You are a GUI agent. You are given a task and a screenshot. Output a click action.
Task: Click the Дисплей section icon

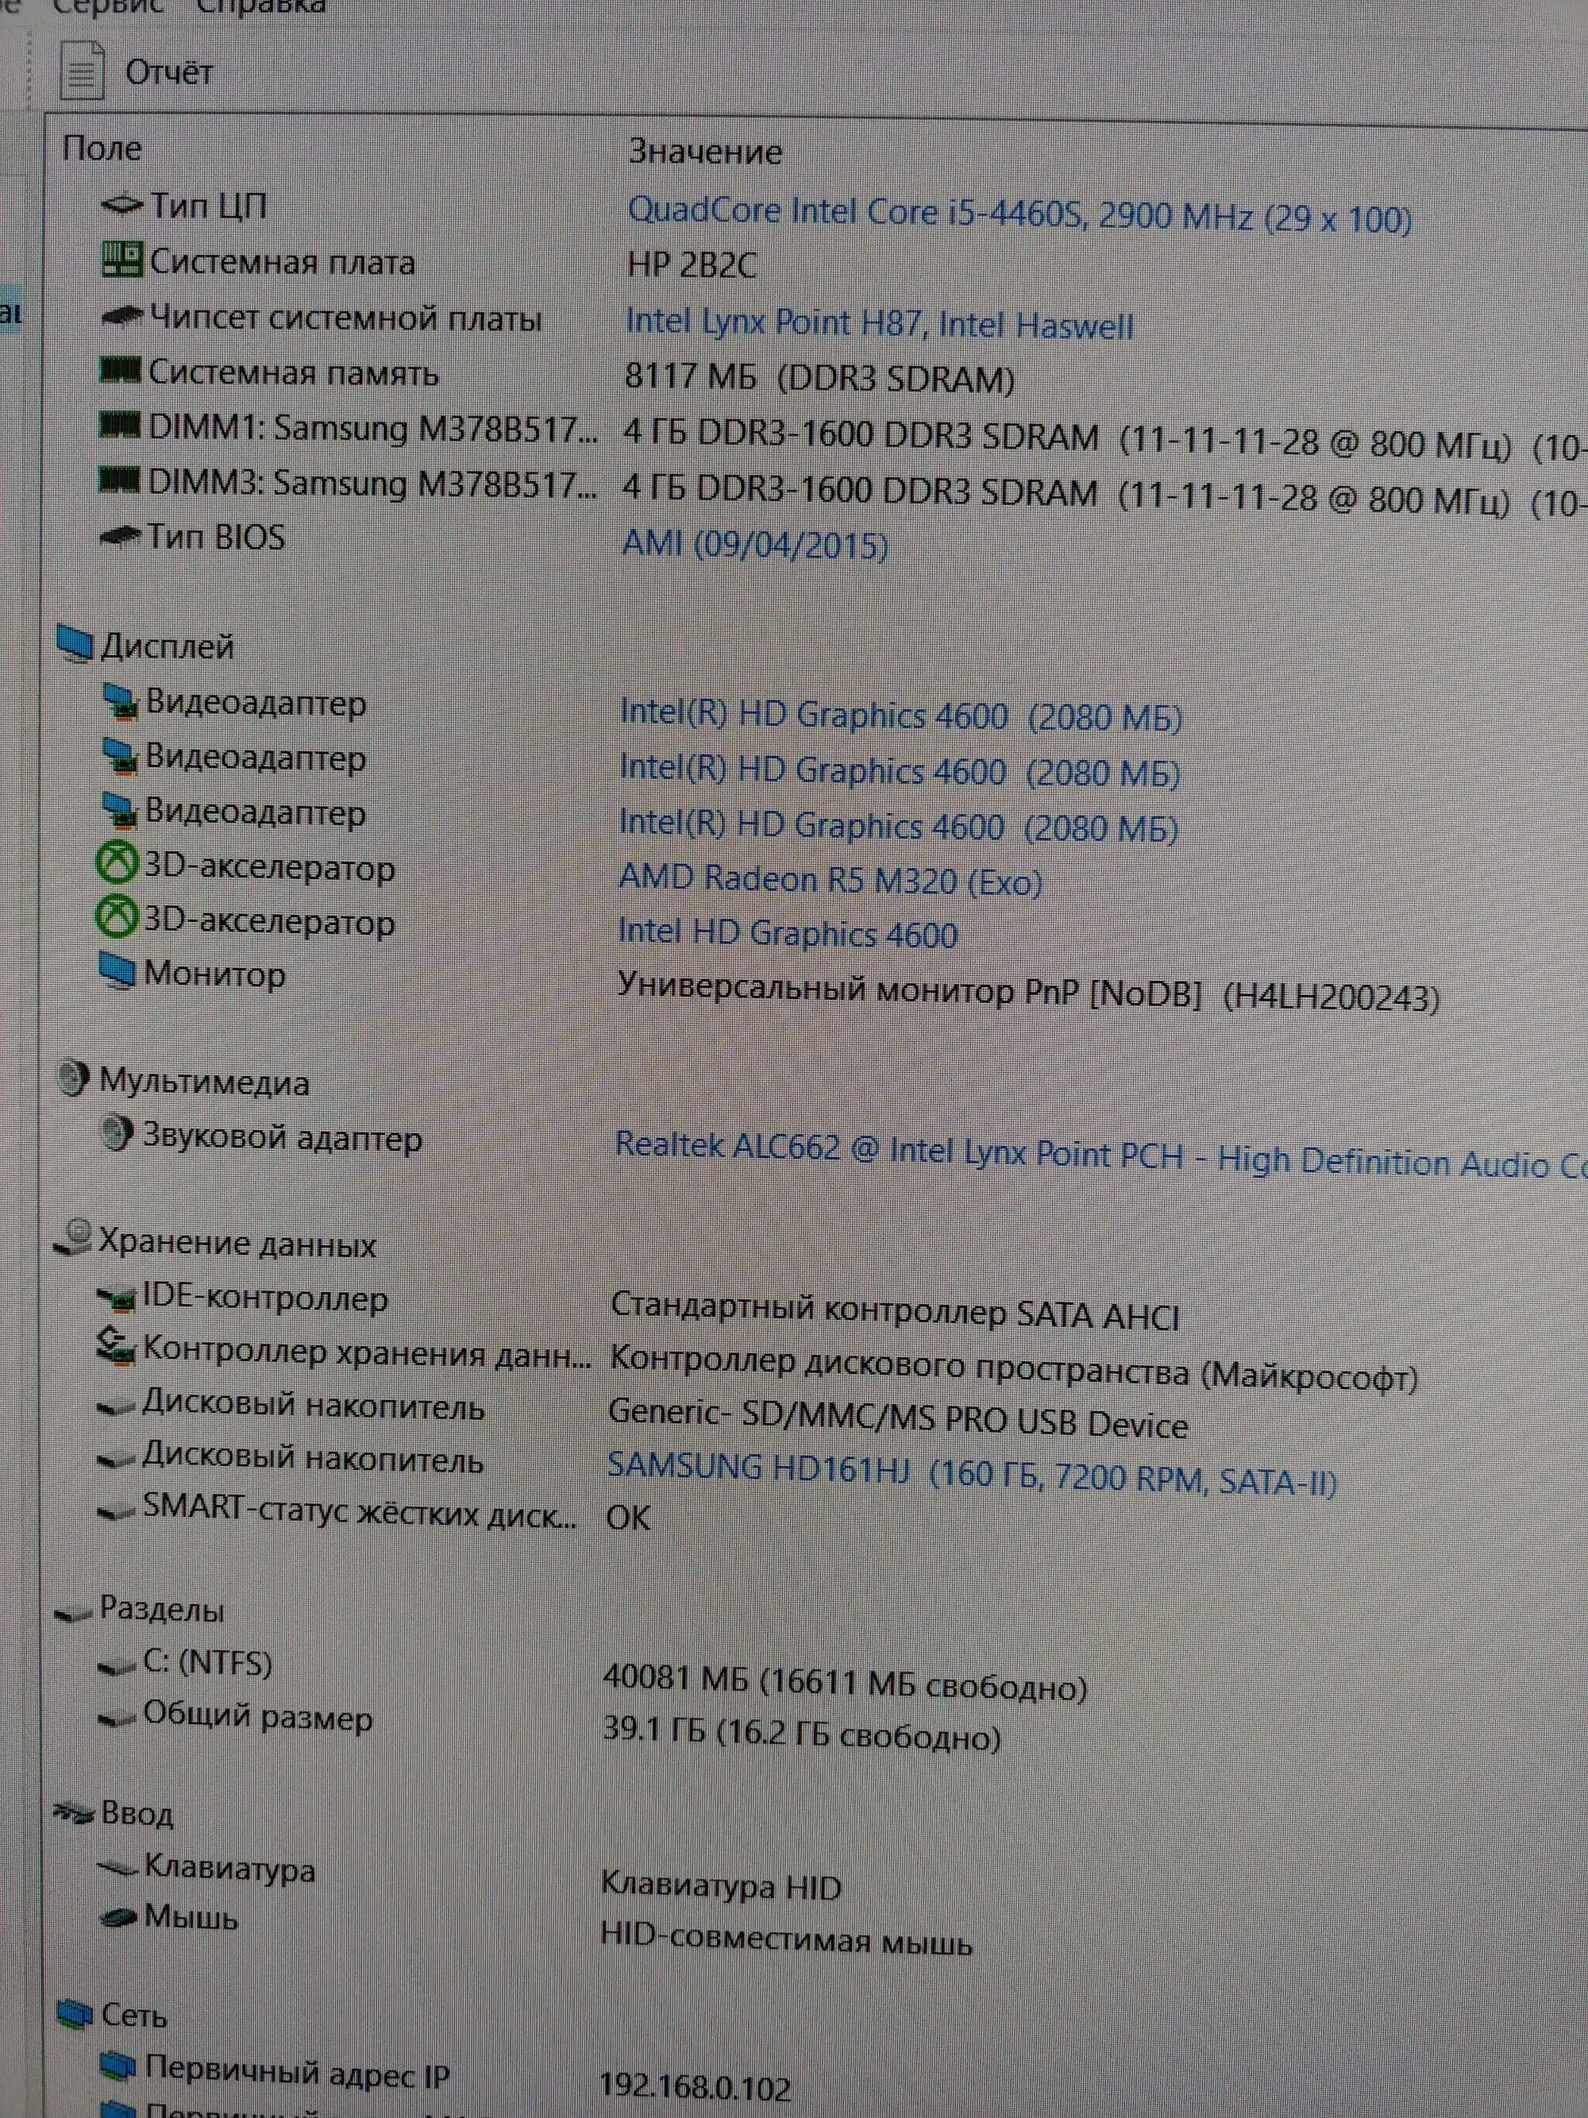[x=75, y=643]
